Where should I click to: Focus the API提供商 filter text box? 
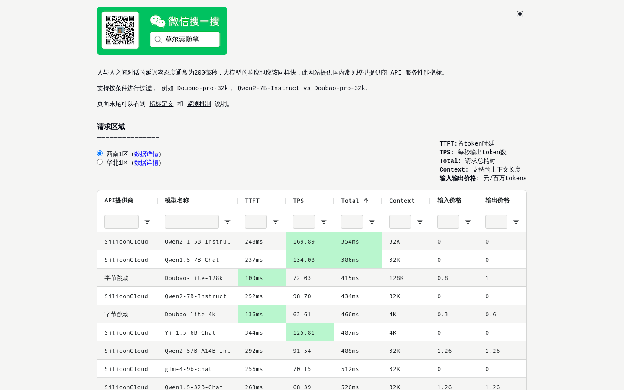121,222
